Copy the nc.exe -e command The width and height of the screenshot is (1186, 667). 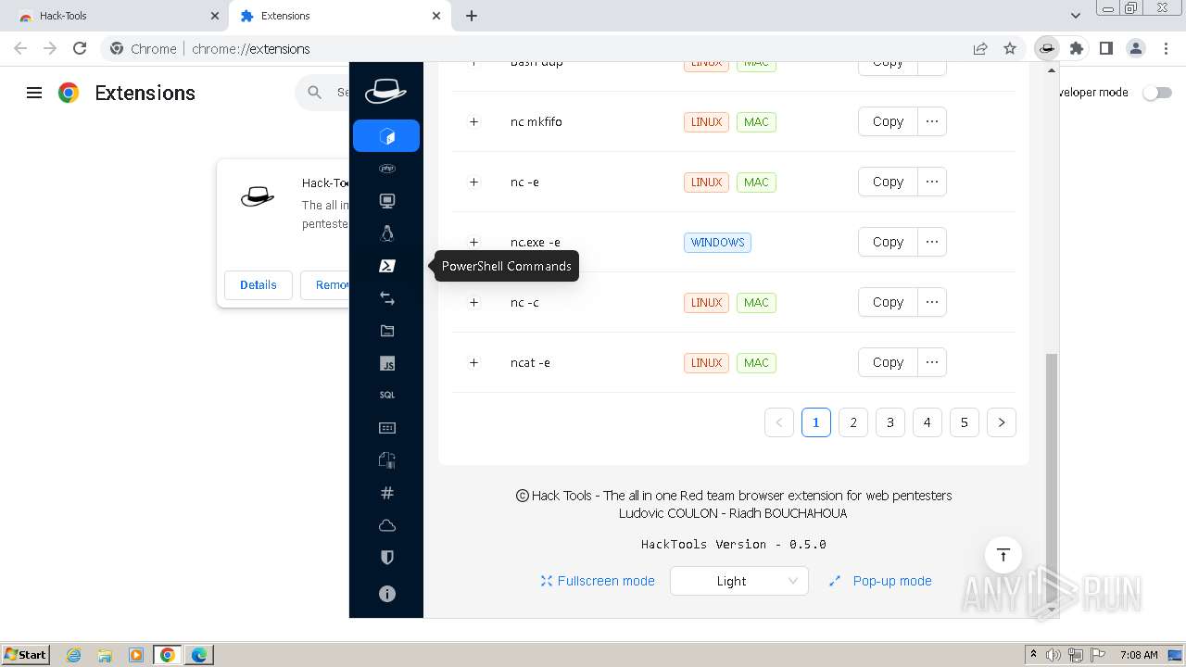tap(888, 242)
